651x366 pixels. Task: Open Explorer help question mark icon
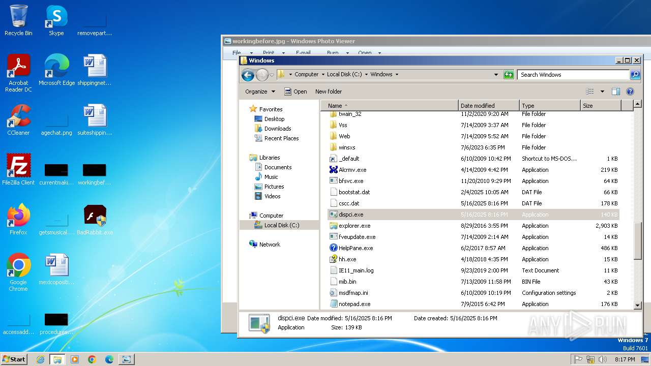[x=630, y=91]
